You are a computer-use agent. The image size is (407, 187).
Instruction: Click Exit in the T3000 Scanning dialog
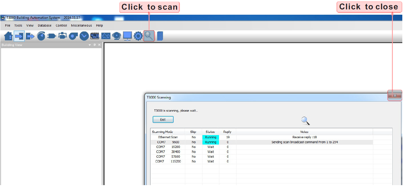click(x=163, y=120)
